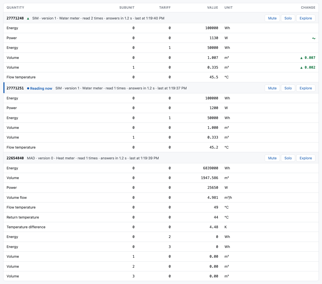Click the UNIT column header

tap(229, 8)
